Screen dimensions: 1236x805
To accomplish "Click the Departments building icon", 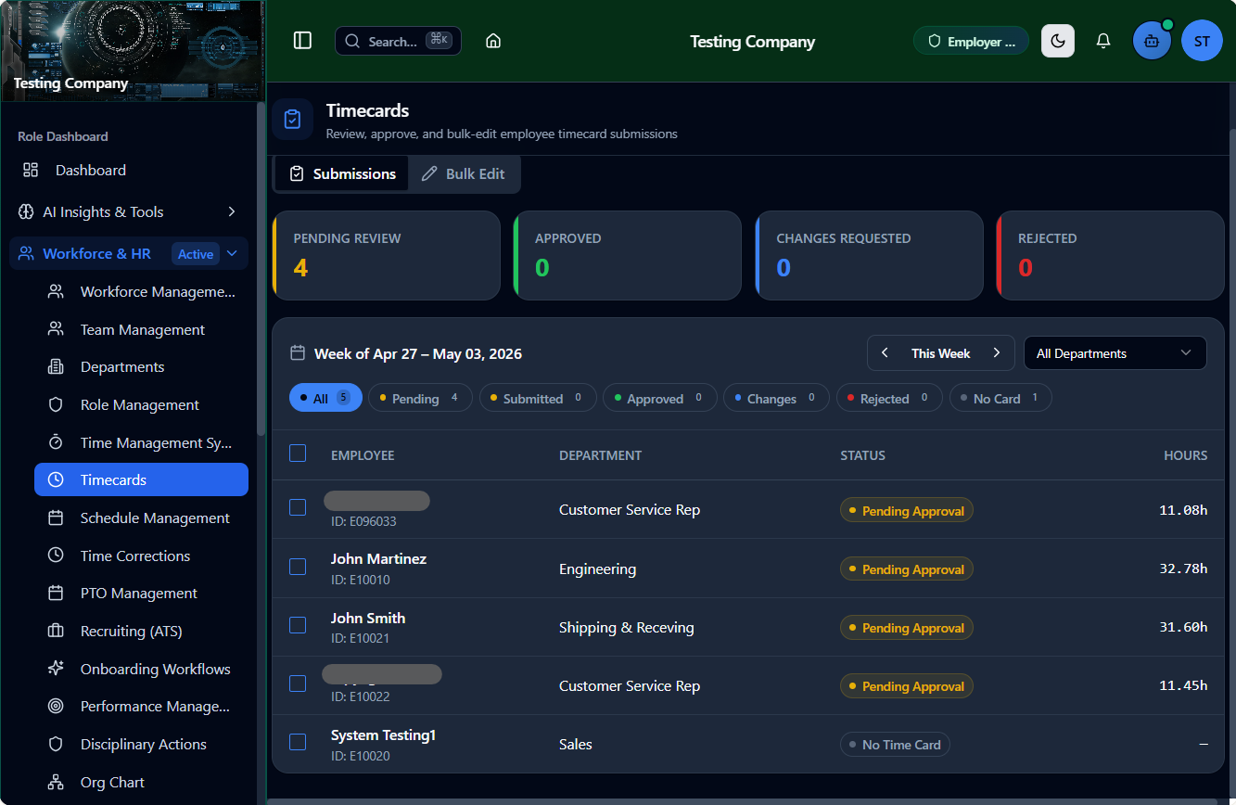I will 56,366.
